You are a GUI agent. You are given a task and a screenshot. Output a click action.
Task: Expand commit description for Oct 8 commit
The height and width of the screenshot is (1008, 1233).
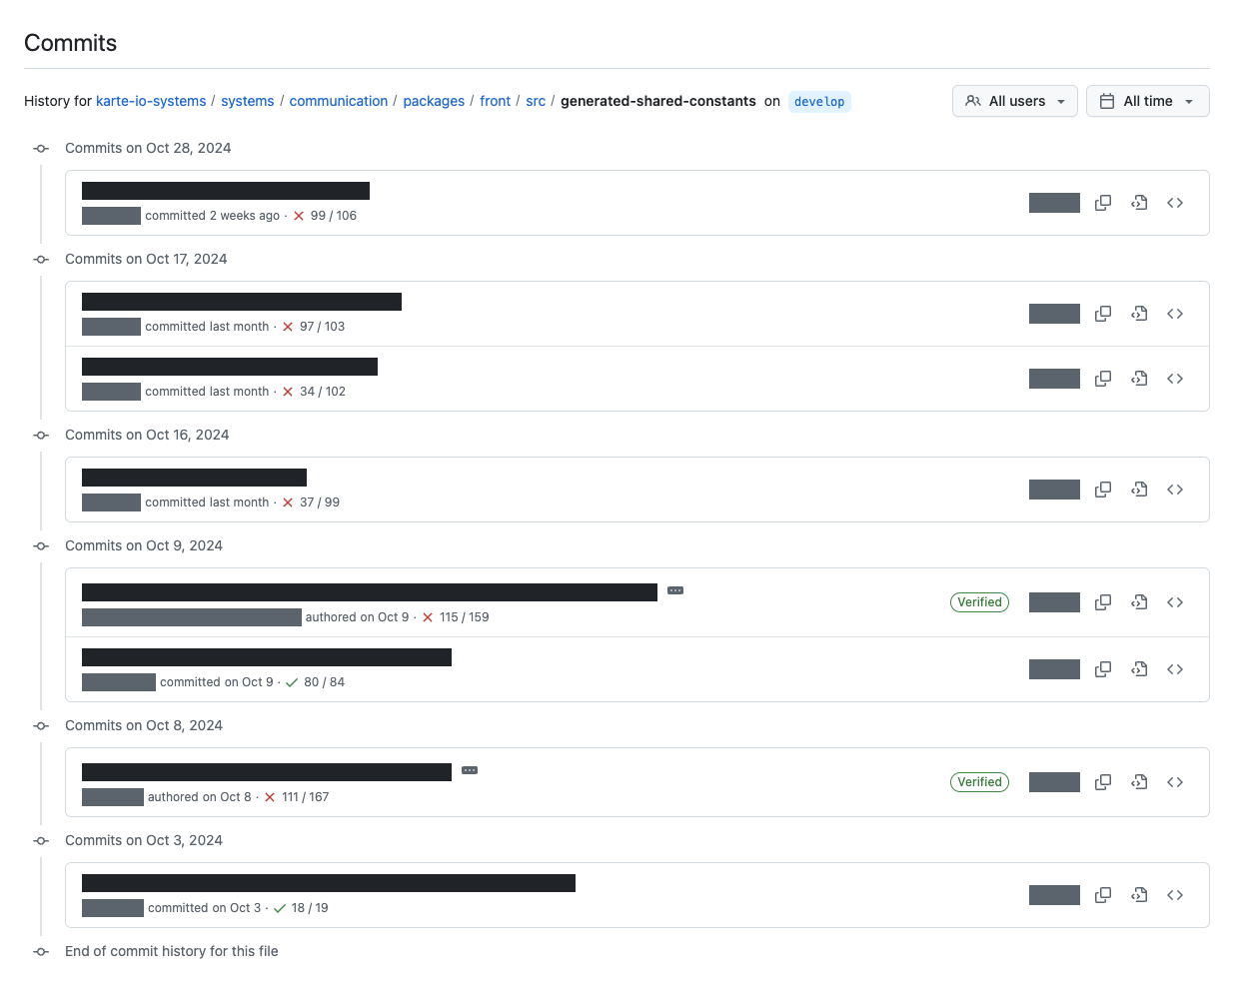click(470, 770)
